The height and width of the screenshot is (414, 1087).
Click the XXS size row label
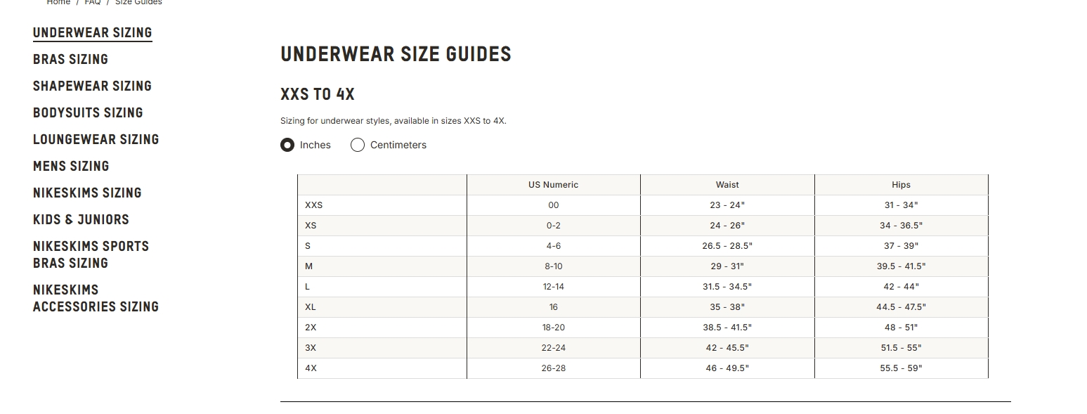[314, 205]
